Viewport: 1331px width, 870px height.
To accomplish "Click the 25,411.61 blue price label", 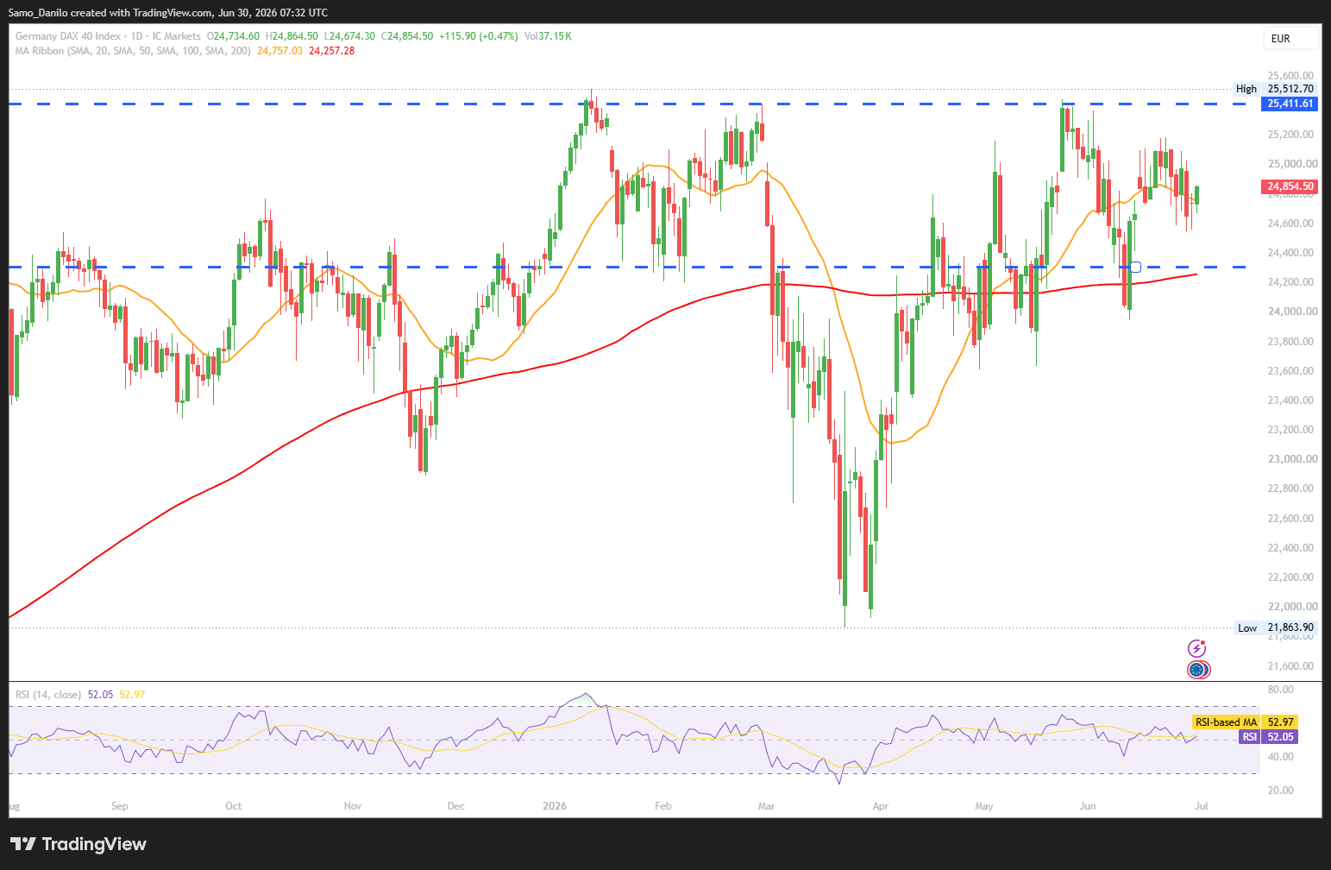I will (x=1290, y=104).
